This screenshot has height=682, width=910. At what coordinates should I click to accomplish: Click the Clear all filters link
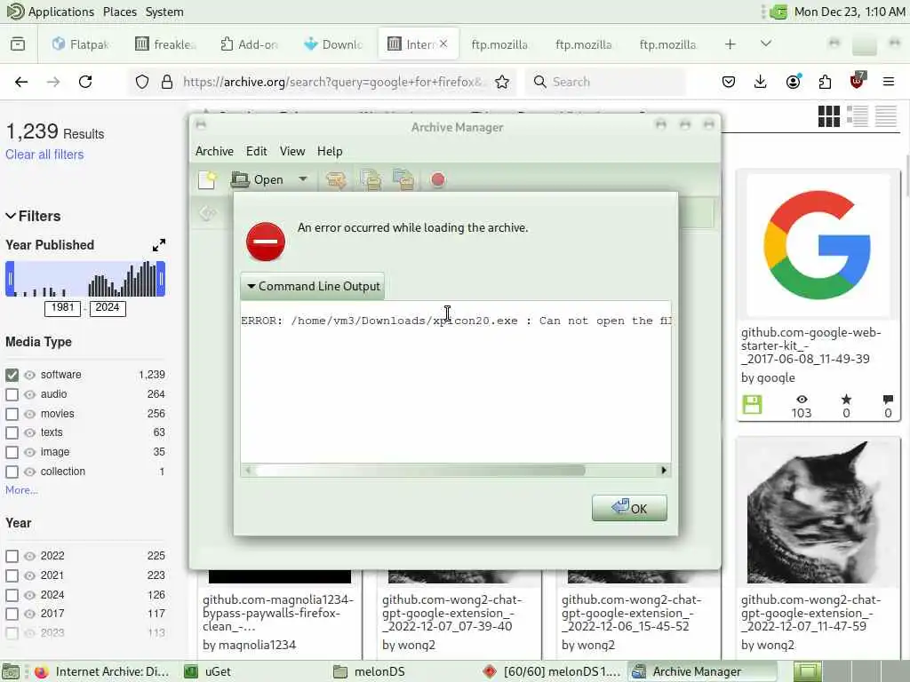point(44,155)
